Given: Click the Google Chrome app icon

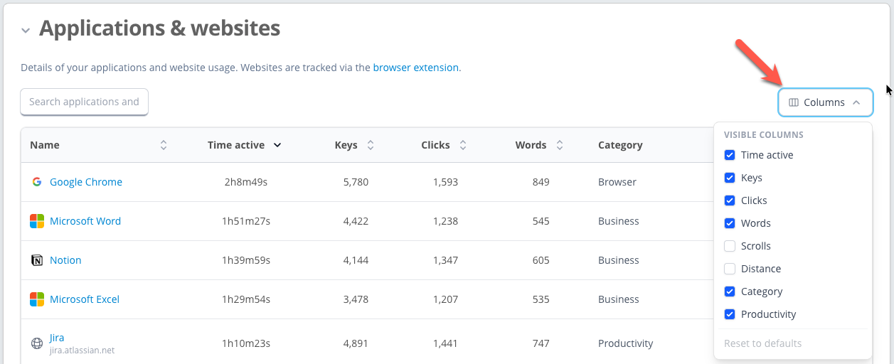Looking at the screenshot, I should [x=37, y=182].
